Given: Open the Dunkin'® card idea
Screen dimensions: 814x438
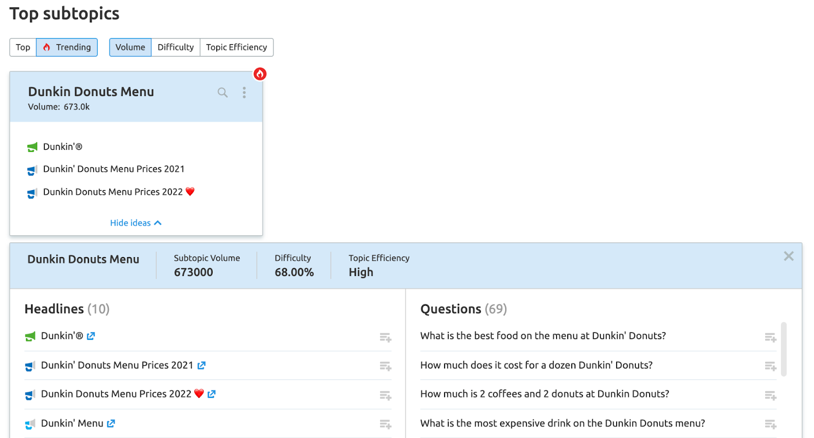Looking at the screenshot, I should point(63,147).
